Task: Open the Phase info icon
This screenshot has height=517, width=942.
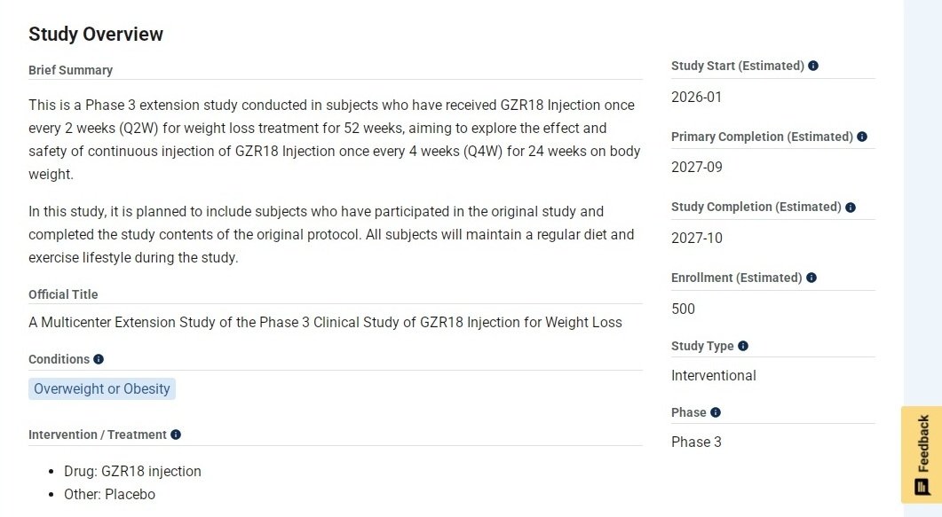Action: 716,412
